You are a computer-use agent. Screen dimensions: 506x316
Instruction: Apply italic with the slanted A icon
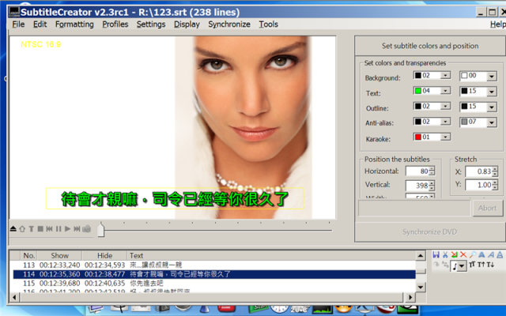pos(491,254)
